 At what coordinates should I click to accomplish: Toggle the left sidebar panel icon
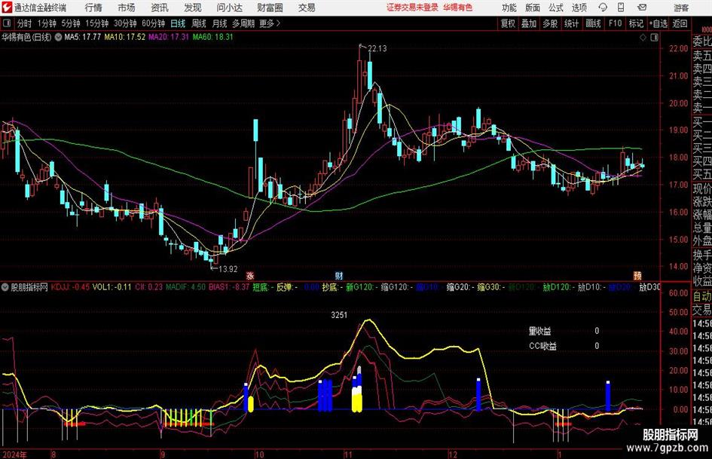point(7,23)
